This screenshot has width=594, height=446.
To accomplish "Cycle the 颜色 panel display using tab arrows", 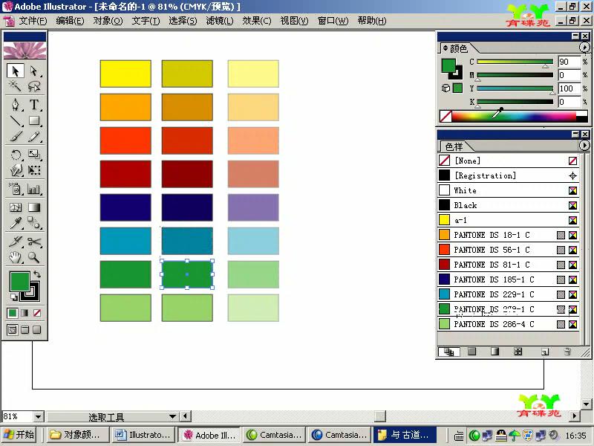I will pos(446,48).
